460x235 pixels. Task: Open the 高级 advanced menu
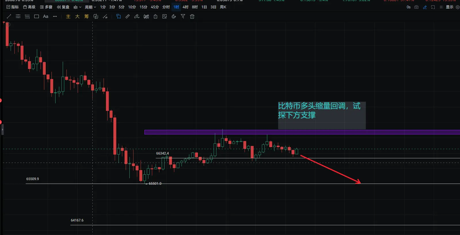click(x=29, y=7)
